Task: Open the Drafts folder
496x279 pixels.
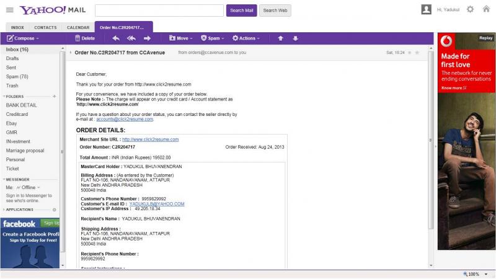Action: (x=12, y=58)
